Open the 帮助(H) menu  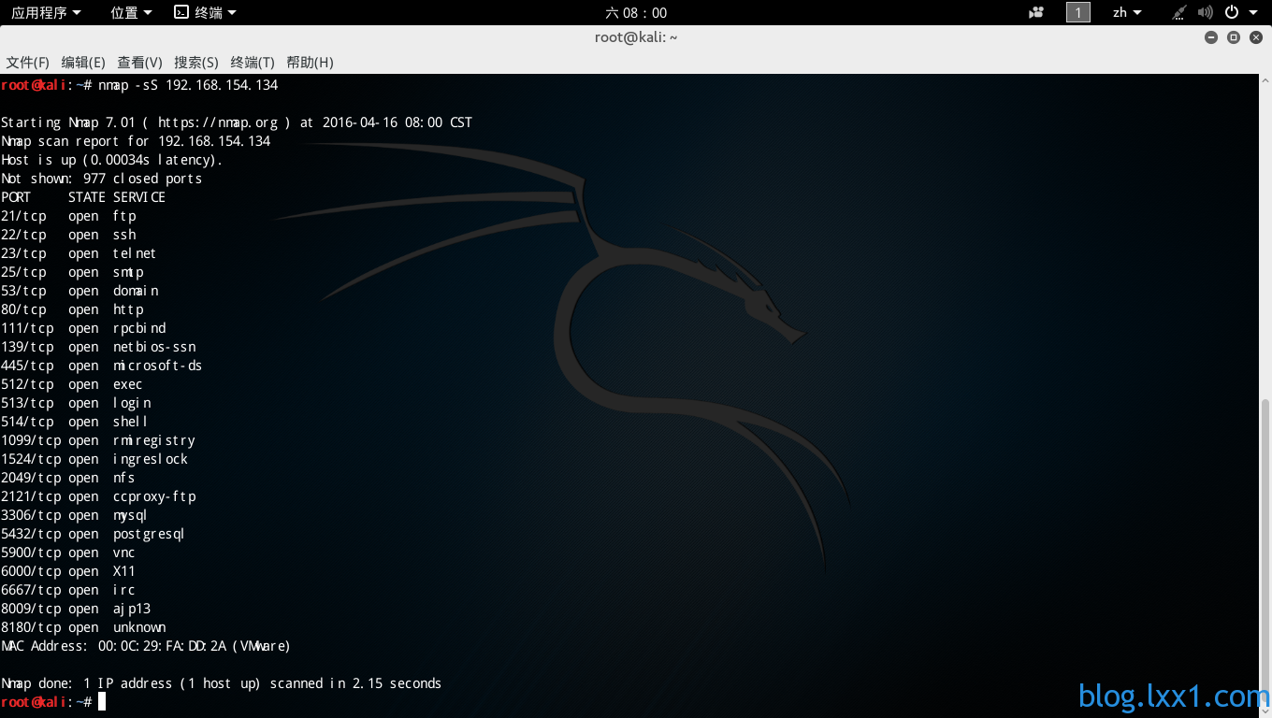310,62
